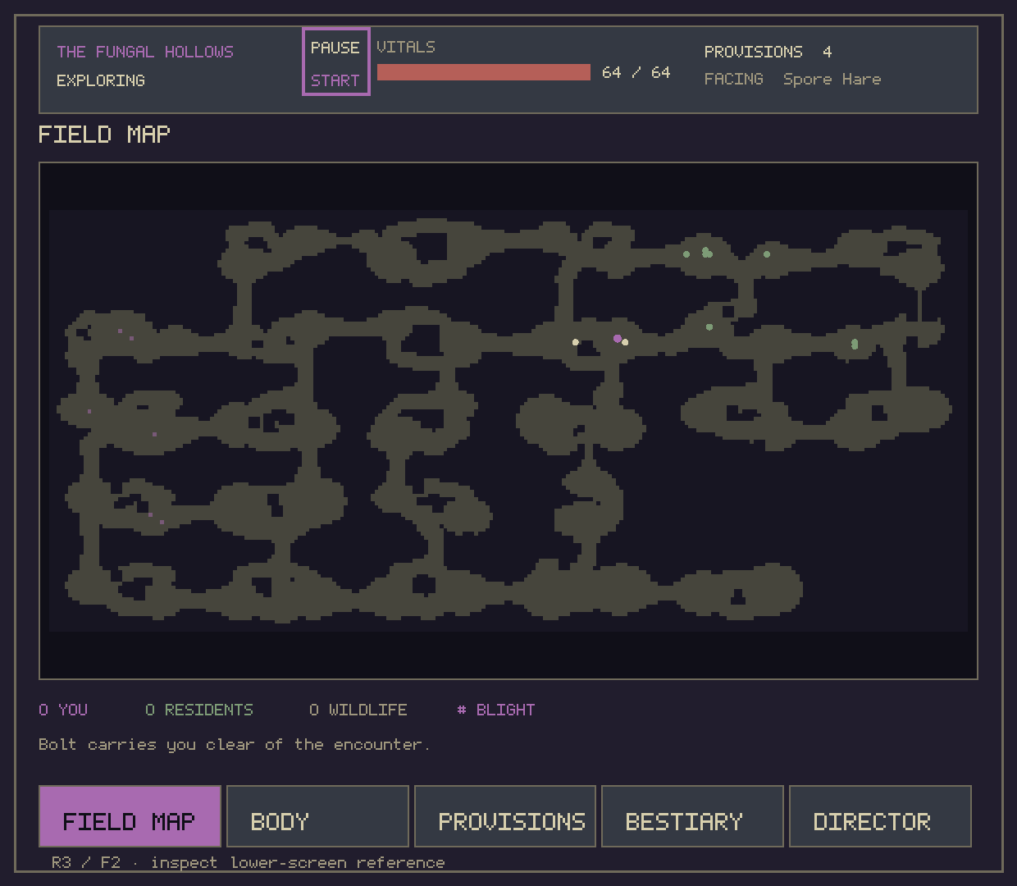Screen dimensions: 1017x886
Task: Switch to the FIELD MAP tab
Action: (x=130, y=816)
